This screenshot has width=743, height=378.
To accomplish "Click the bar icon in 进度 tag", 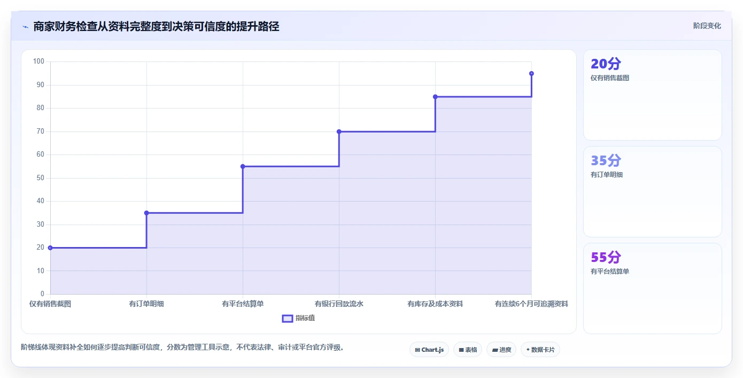I will (495, 350).
